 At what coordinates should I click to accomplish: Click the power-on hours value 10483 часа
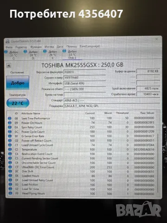(148, 94)
